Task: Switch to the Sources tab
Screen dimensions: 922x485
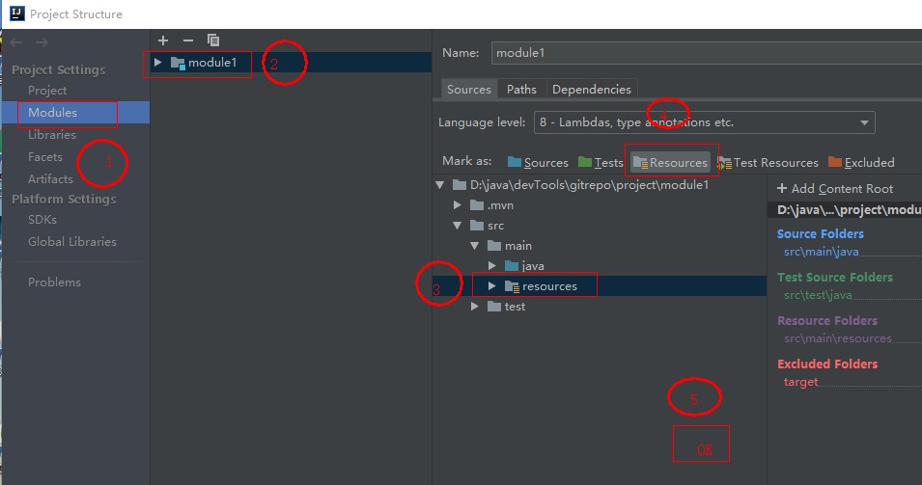Action: [468, 90]
